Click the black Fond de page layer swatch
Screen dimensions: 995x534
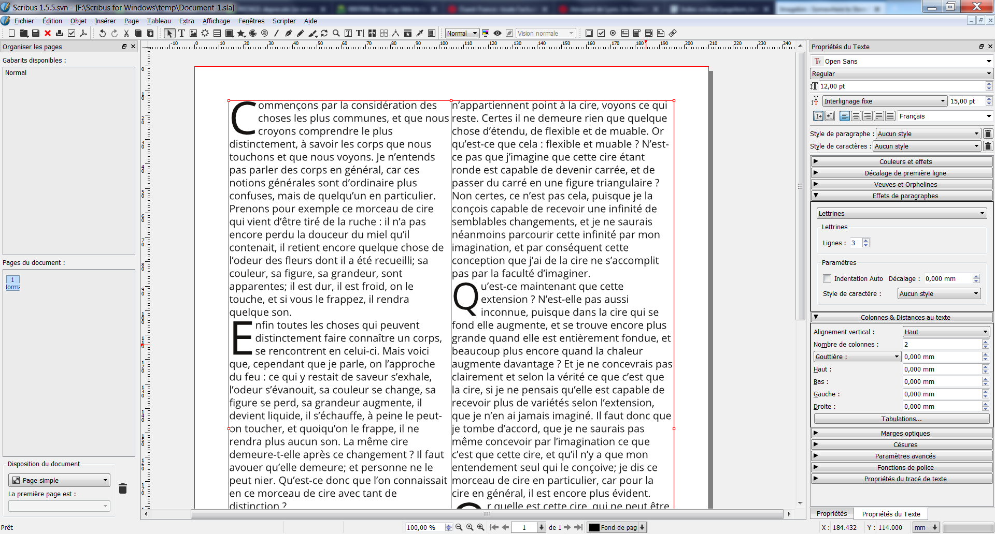click(x=594, y=527)
